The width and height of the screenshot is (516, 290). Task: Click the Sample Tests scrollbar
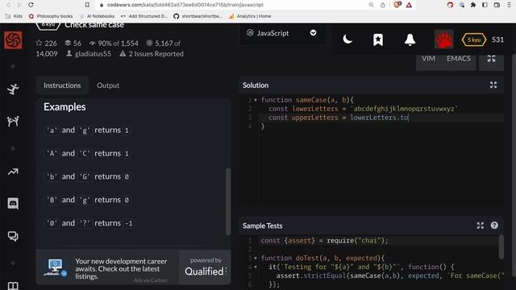[501, 247]
